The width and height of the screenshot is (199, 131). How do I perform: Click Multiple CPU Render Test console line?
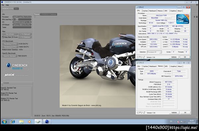click(9, 98)
